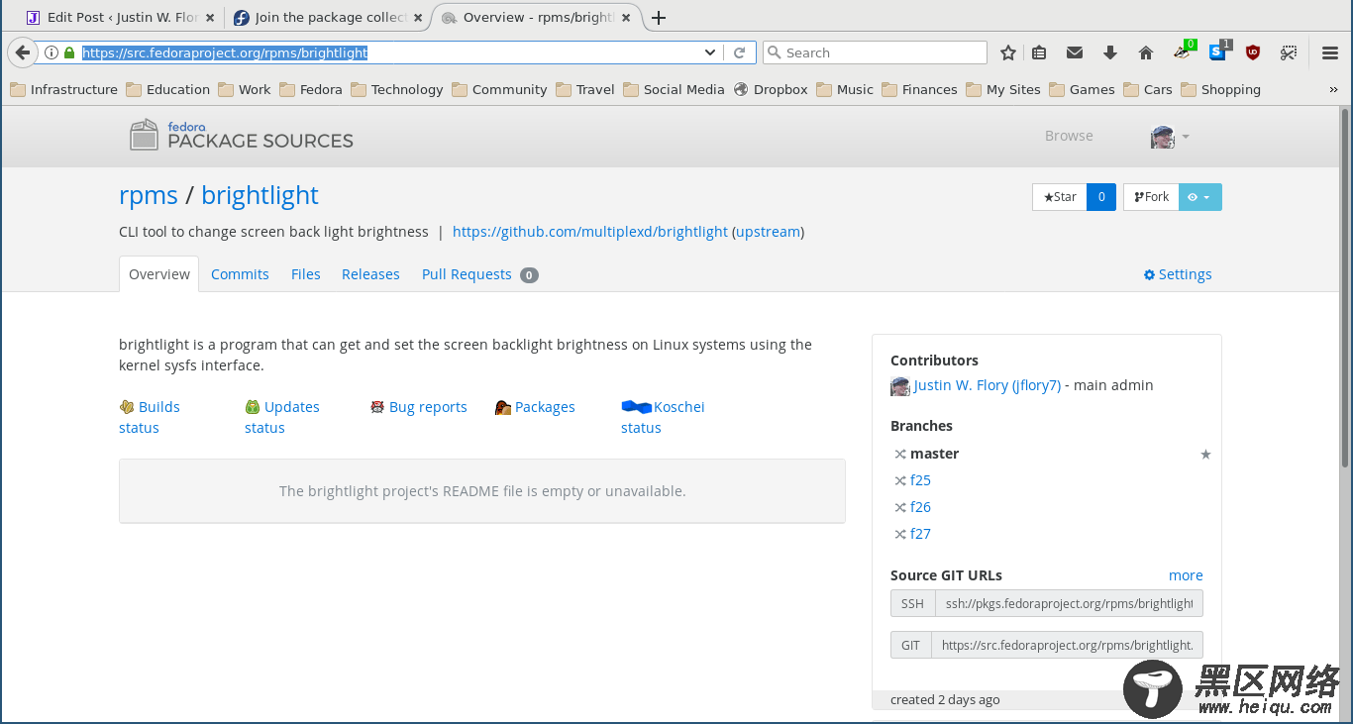Click the Greasemonkey extension icon with 0 badge
This screenshot has height=724, width=1353.
click(1184, 52)
